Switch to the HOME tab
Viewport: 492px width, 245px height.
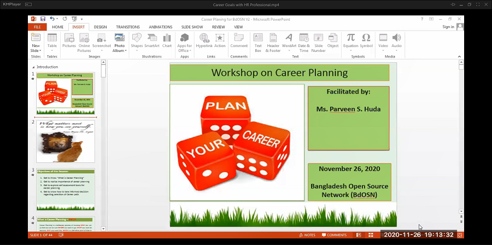click(x=58, y=27)
